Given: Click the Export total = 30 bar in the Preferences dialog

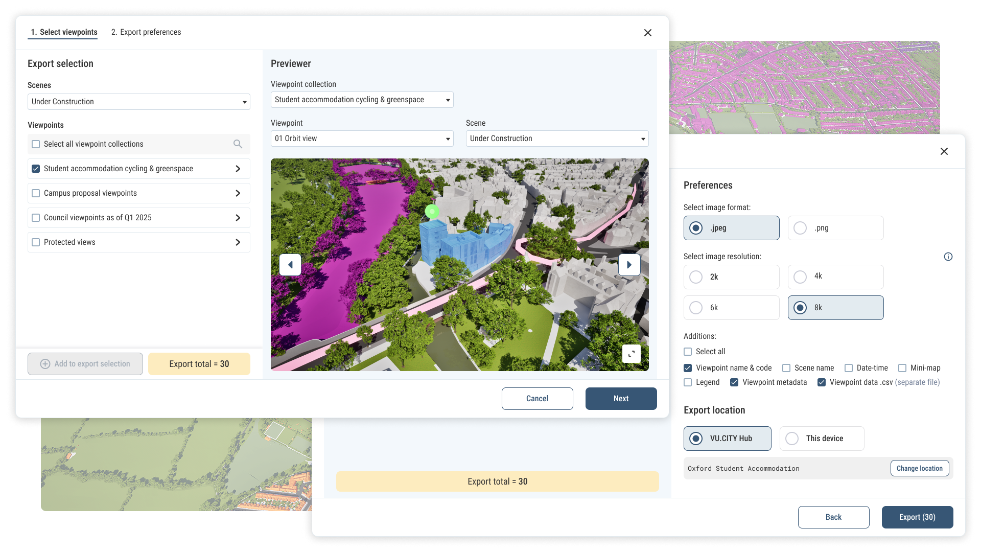Looking at the screenshot, I should pos(498,481).
